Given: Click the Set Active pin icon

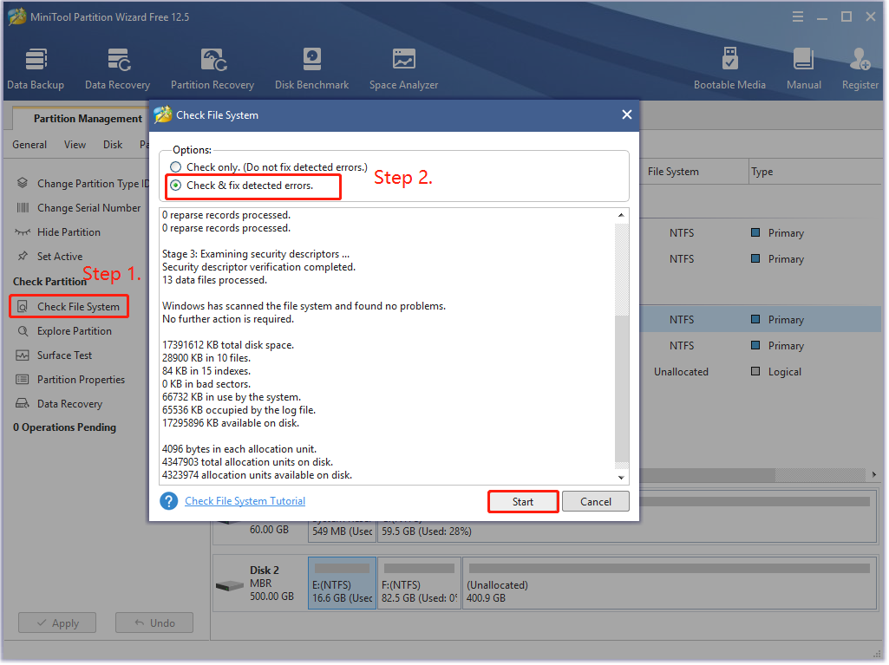Looking at the screenshot, I should [x=22, y=257].
